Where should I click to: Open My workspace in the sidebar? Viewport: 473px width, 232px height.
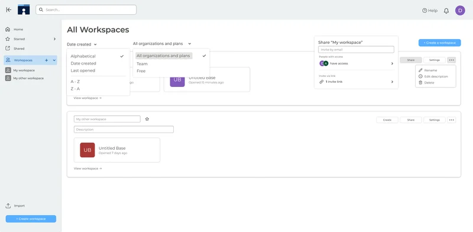(x=24, y=70)
